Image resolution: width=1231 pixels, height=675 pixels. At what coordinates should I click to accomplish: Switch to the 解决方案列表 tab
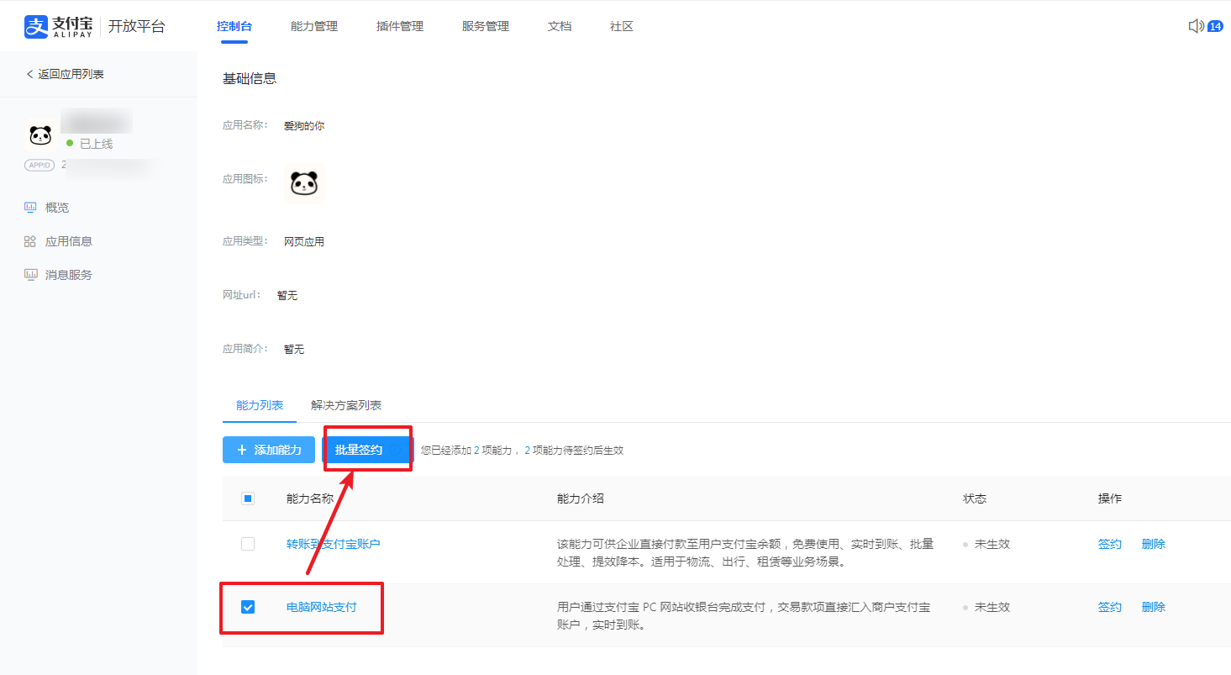coord(346,405)
